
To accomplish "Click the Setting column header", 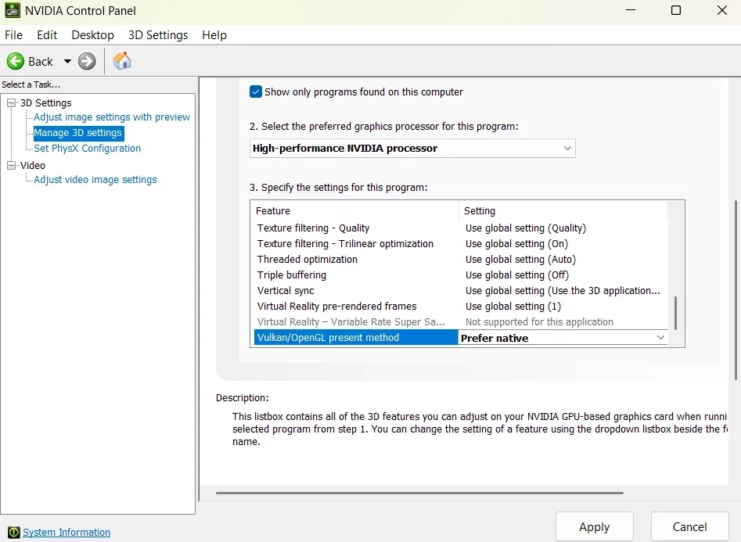I will 563,210.
